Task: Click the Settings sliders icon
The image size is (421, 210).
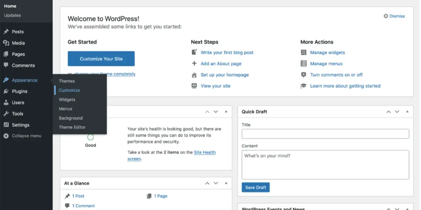Action: (x=6, y=125)
